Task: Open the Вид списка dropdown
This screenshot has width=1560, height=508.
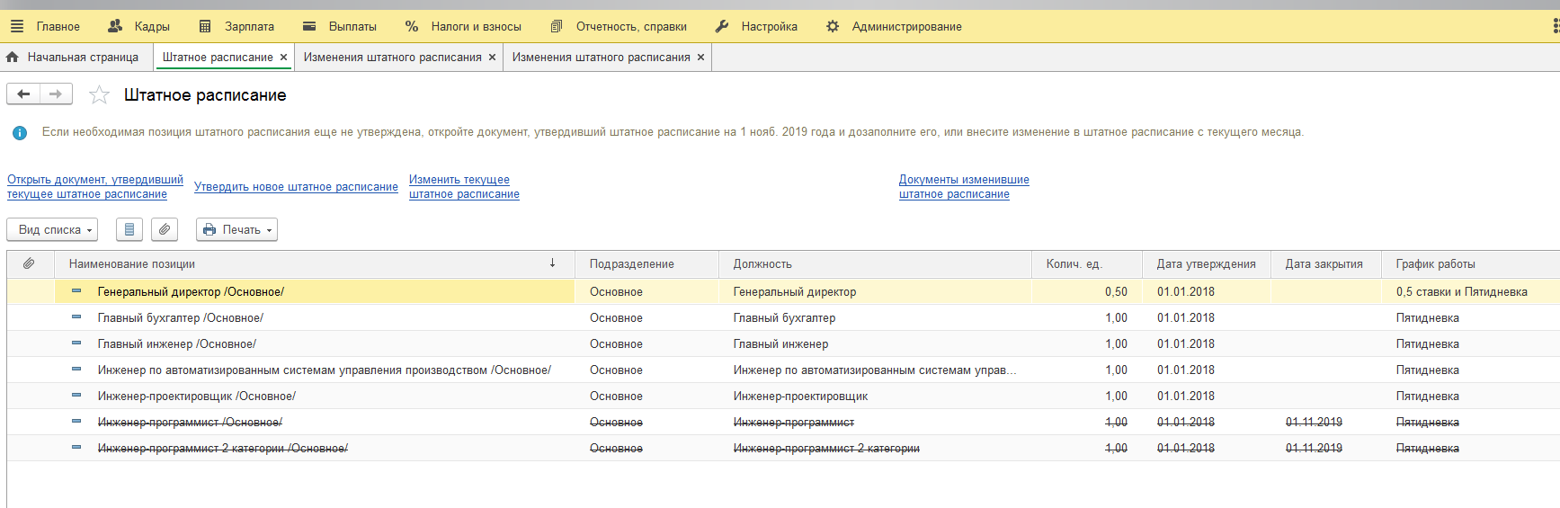Action: click(x=53, y=230)
